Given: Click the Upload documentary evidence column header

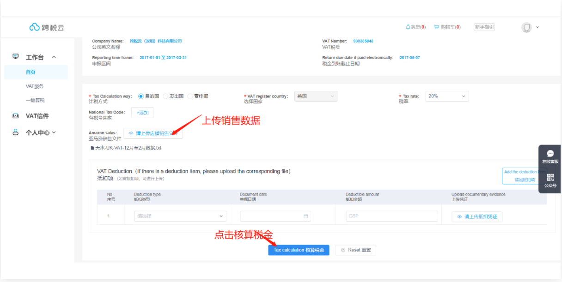Looking at the screenshot, I should (x=478, y=197).
